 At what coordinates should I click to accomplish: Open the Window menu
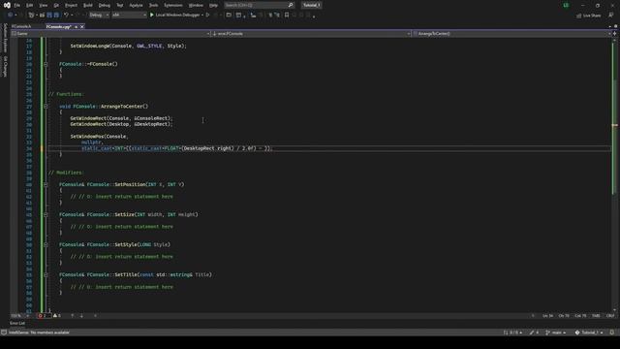[x=196, y=5]
